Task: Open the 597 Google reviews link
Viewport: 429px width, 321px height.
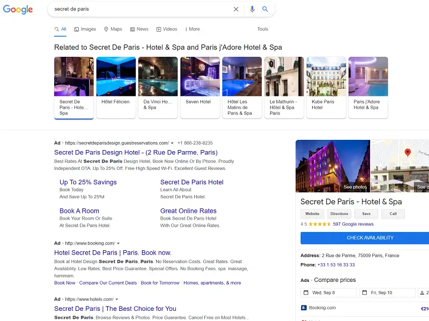Action: [x=353, y=224]
